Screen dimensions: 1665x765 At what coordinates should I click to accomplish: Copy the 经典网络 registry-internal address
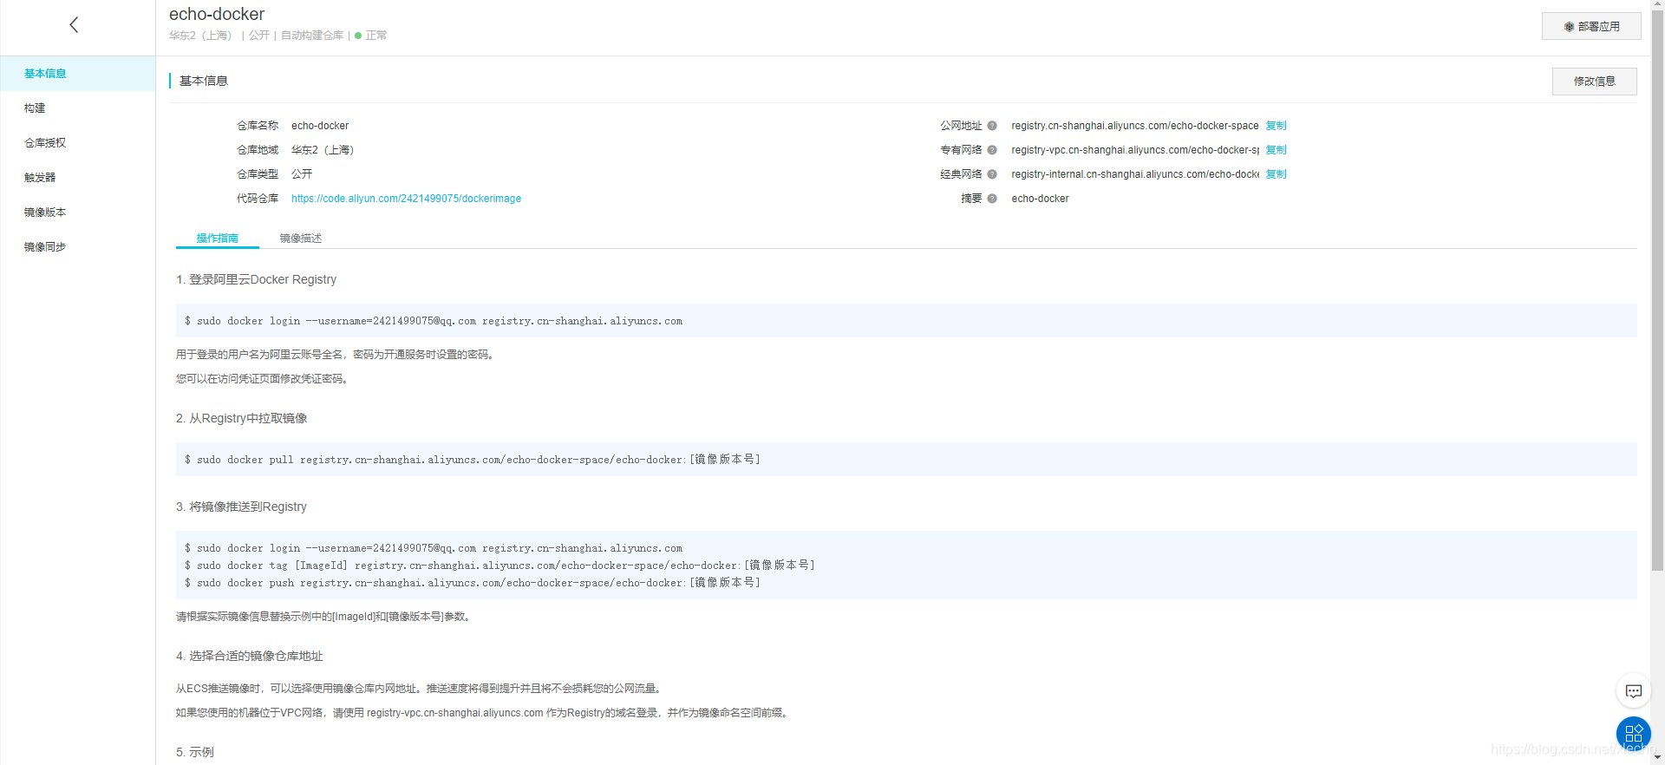pos(1276,174)
